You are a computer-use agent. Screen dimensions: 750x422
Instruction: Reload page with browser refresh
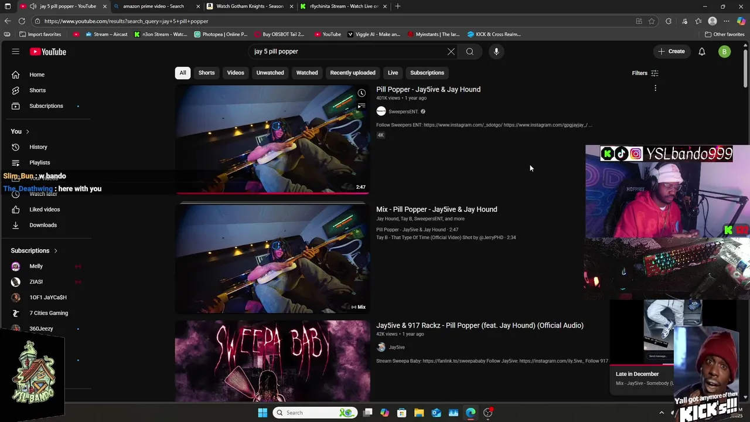(x=22, y=21)
